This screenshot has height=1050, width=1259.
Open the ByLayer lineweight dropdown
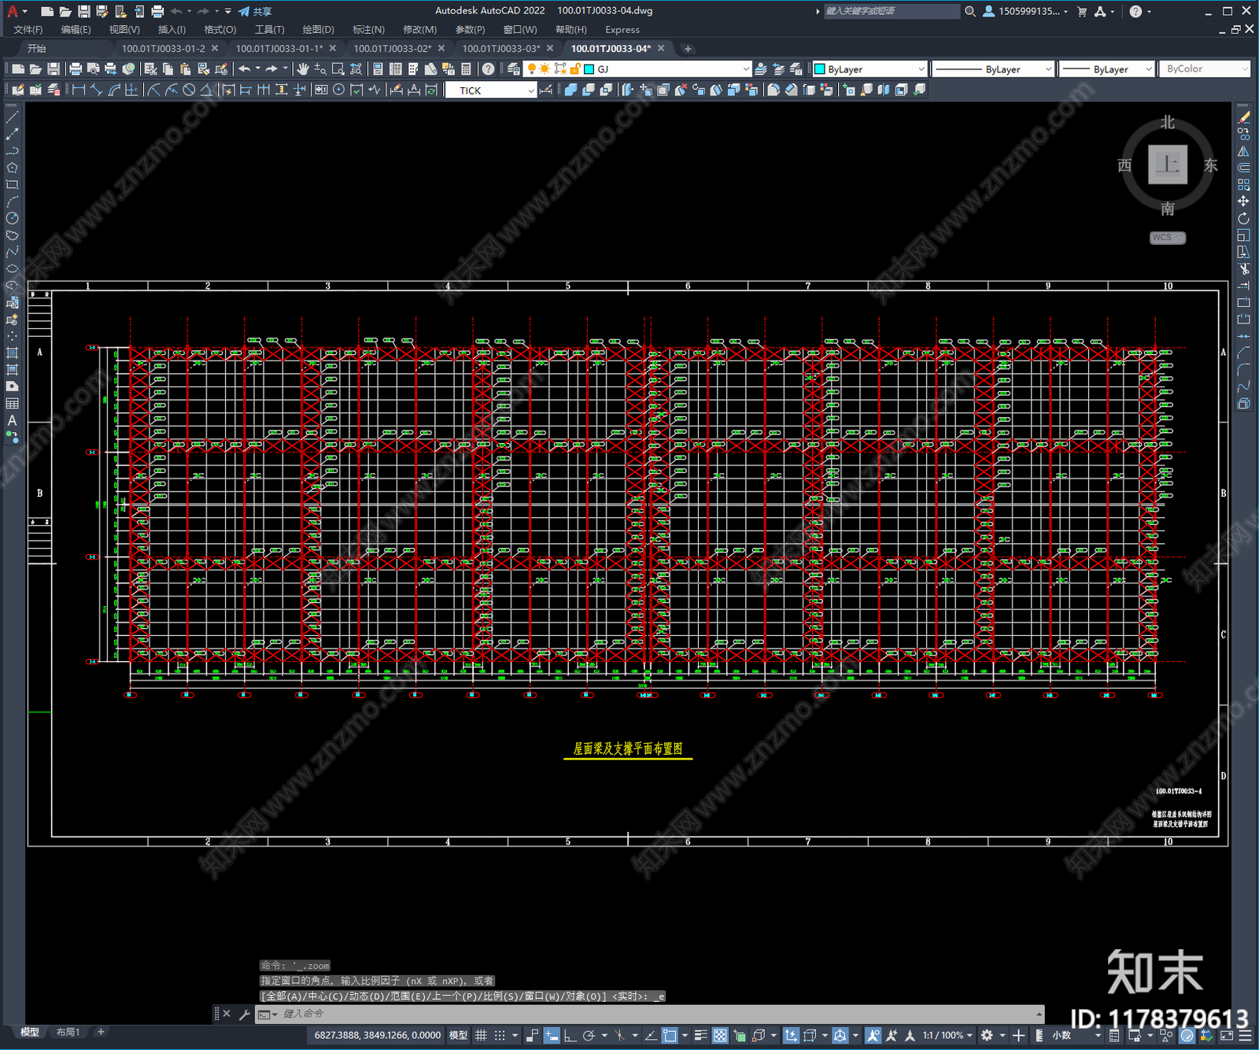click(1149, 69)
